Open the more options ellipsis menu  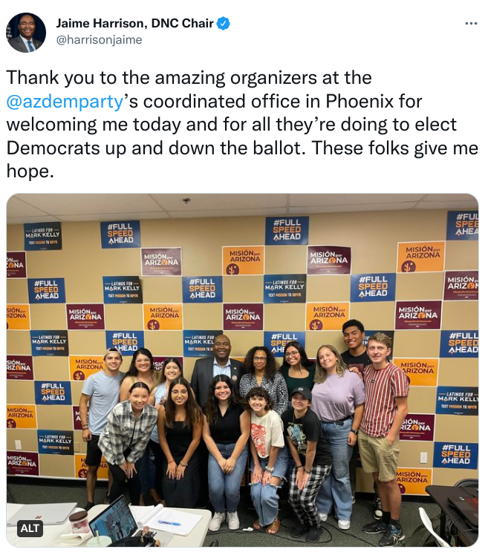pyautogui.click(x=471, y=23)
